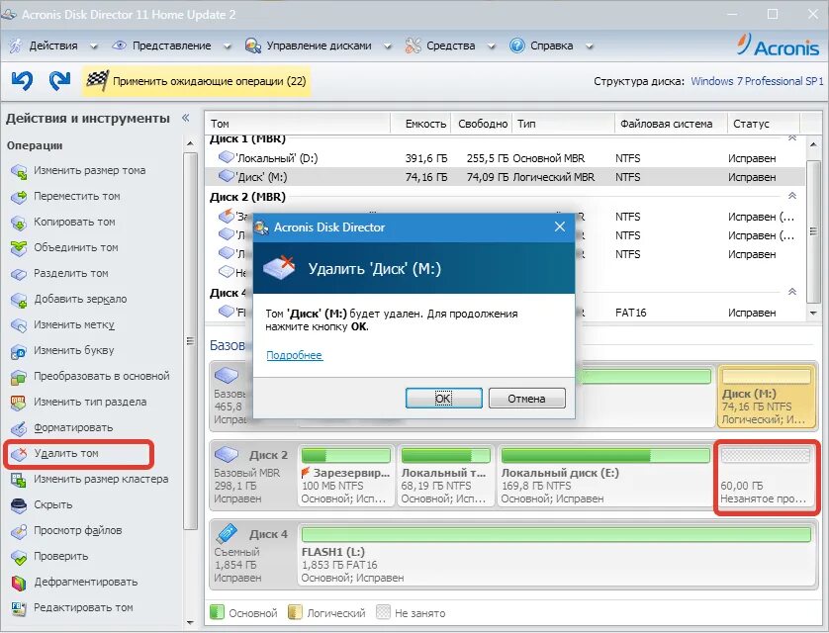The height and width of the screenshot is (633, 829).
Task: Sort list by Том column header
Action: [297, 124]
